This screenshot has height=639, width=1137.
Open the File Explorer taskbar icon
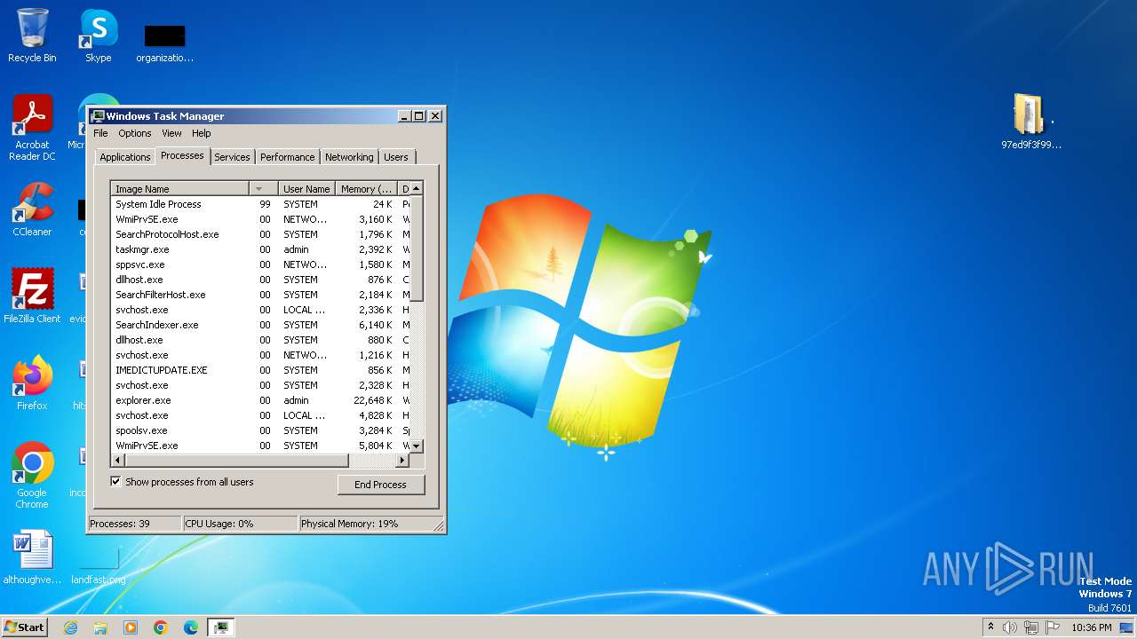click(100, 627)
